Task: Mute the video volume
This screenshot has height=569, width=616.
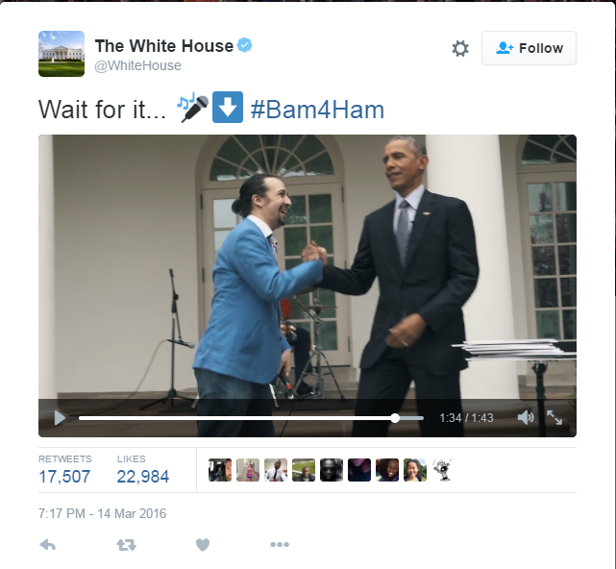Action: click(526, 417)
